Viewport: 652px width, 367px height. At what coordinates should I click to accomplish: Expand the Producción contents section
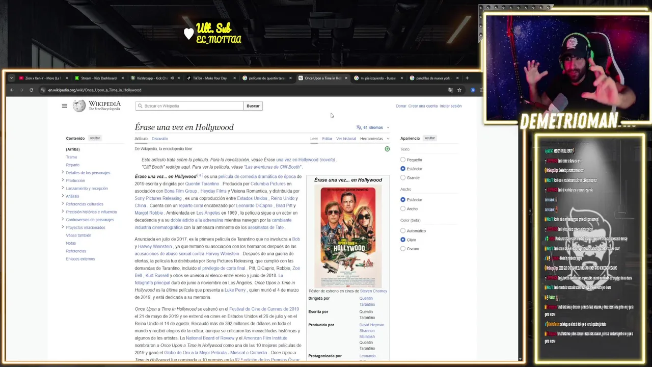pyautogui.click(x=63, y=180)
